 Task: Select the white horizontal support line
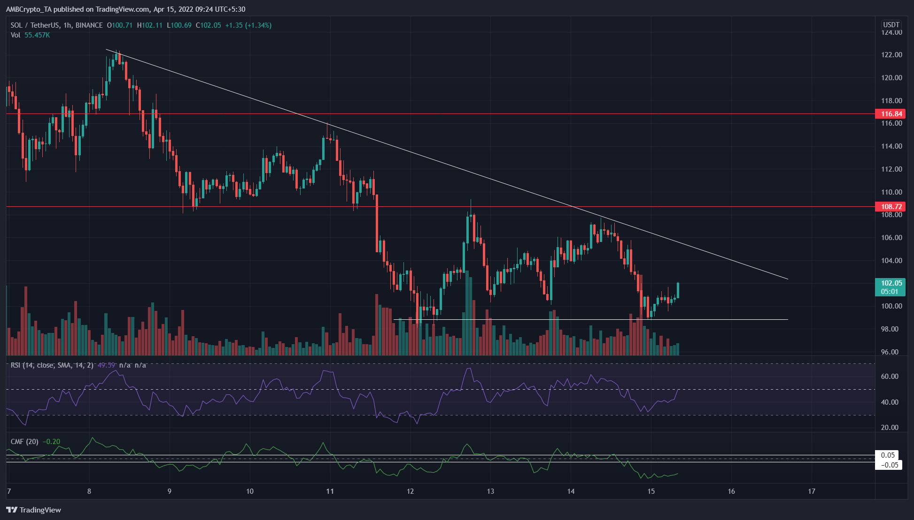(x=705, y=320)
